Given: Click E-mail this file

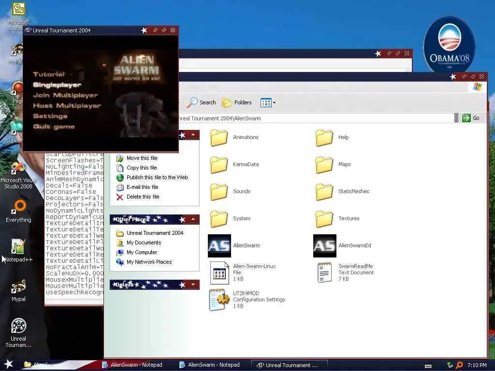Looking at the screenshot, I should pyautogui.click(x=137, y=187).
